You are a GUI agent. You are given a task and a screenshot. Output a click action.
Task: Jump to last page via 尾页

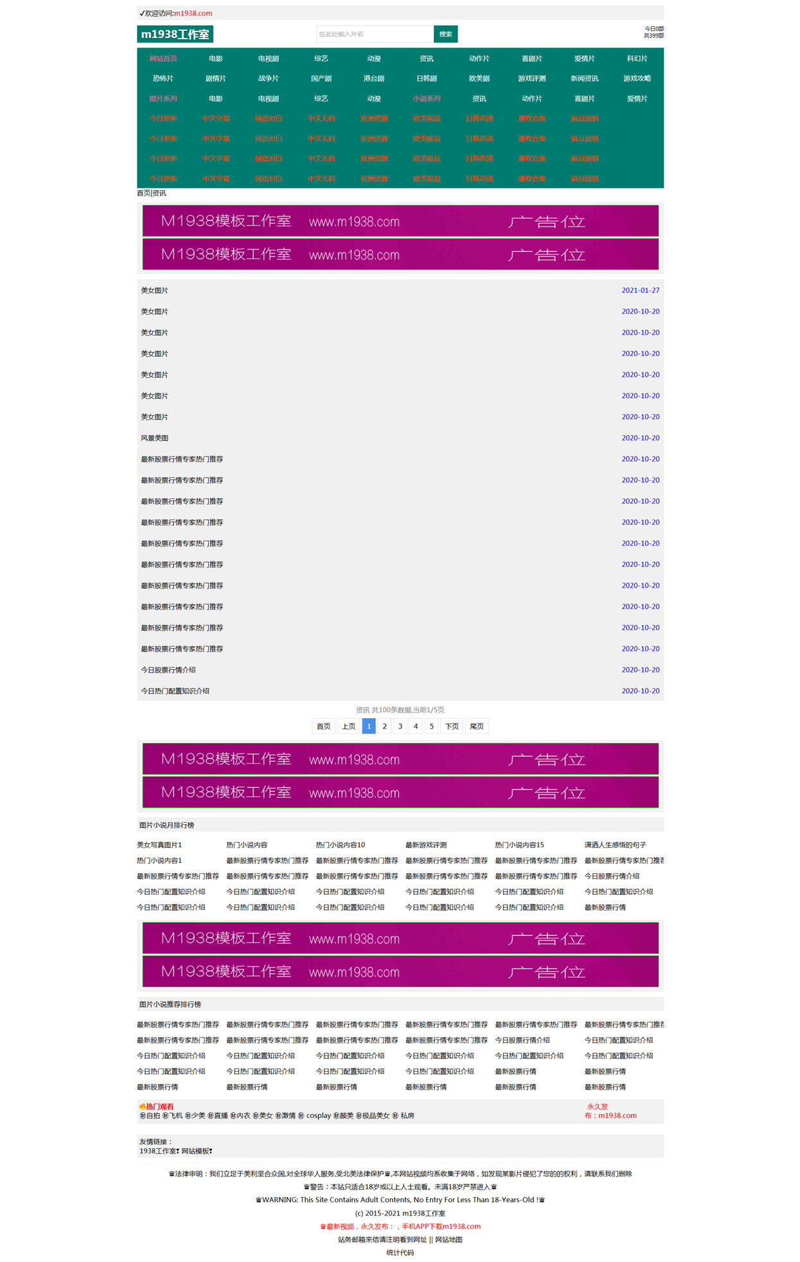coord(477,726)
